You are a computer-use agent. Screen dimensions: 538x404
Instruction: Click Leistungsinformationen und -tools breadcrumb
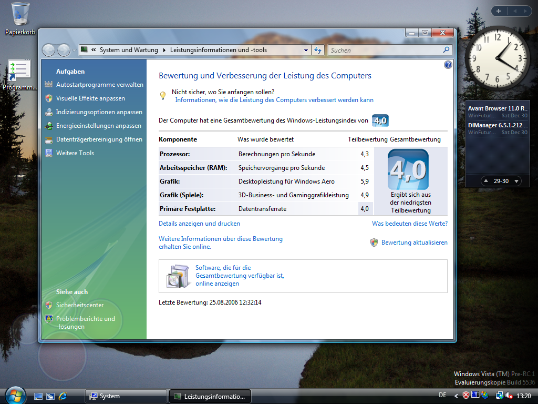tap(219, 50)
